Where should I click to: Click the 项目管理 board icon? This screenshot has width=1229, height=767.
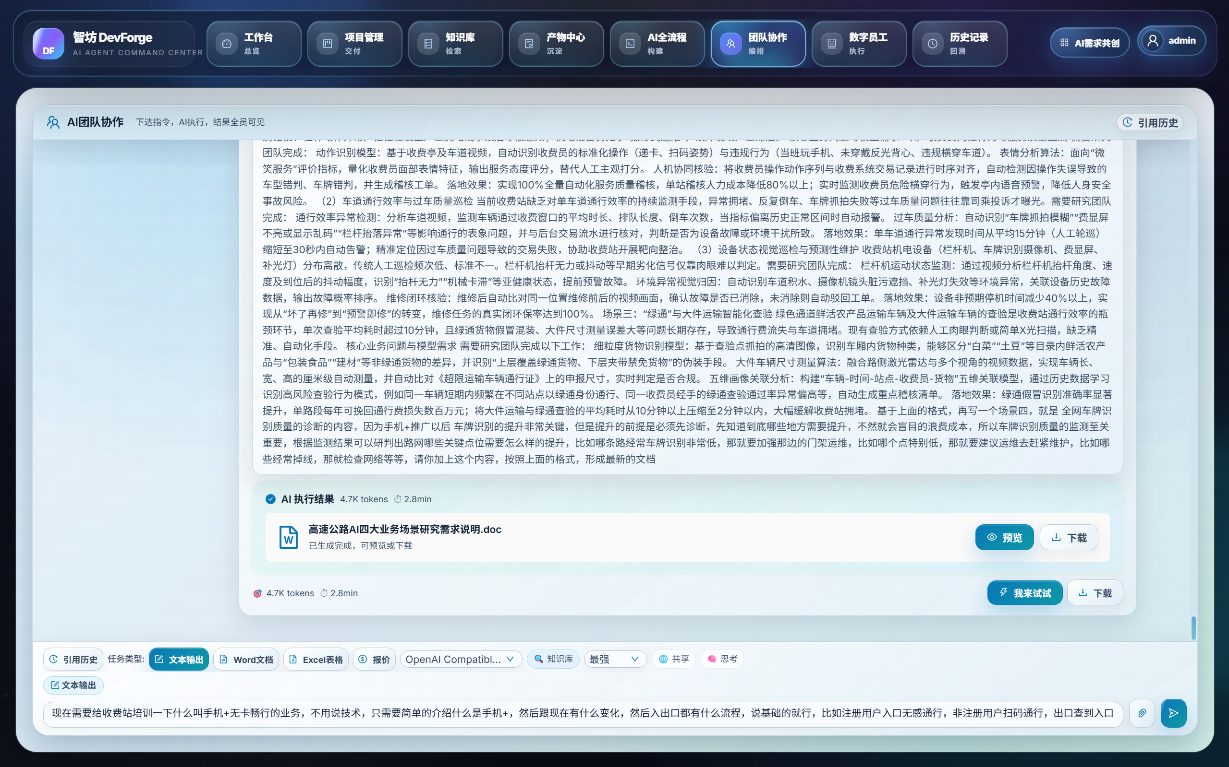point(328,44)
